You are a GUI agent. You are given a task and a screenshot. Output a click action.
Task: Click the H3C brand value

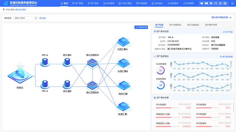coord(213,41)
